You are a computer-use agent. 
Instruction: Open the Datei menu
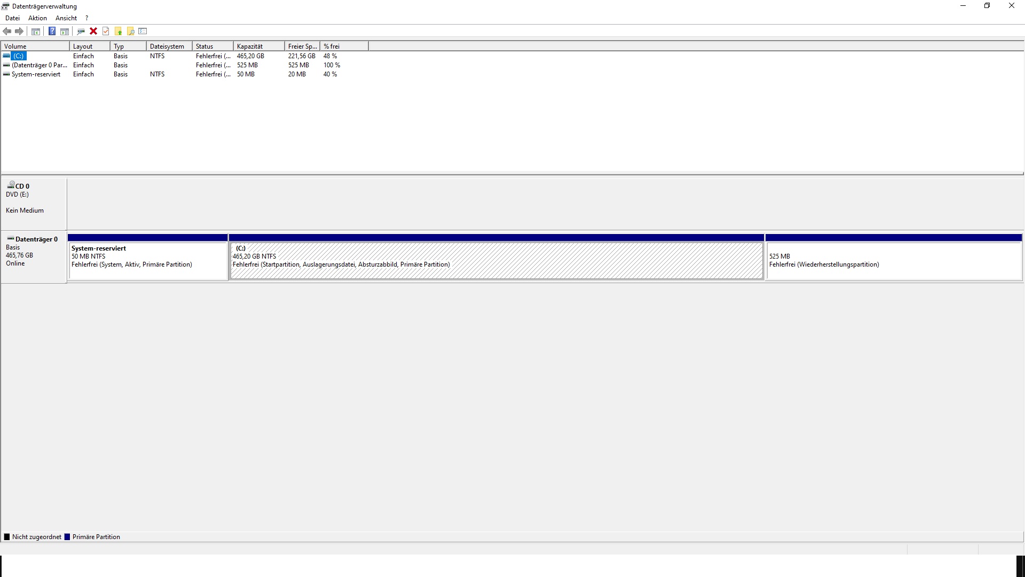click(12, 18)
